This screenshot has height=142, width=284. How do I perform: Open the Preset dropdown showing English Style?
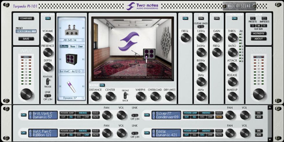(26, 31)
